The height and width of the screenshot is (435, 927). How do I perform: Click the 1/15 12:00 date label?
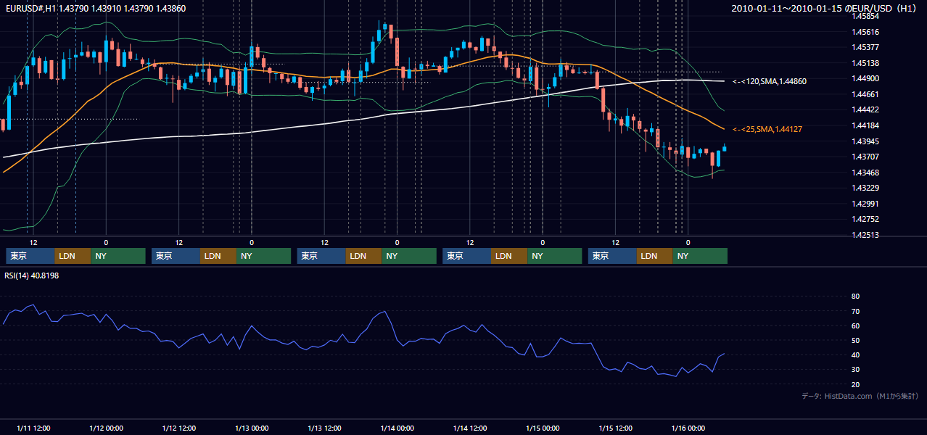point(615,428)
